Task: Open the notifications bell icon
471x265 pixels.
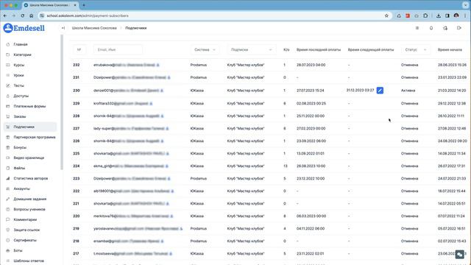Action: (431, 28)
